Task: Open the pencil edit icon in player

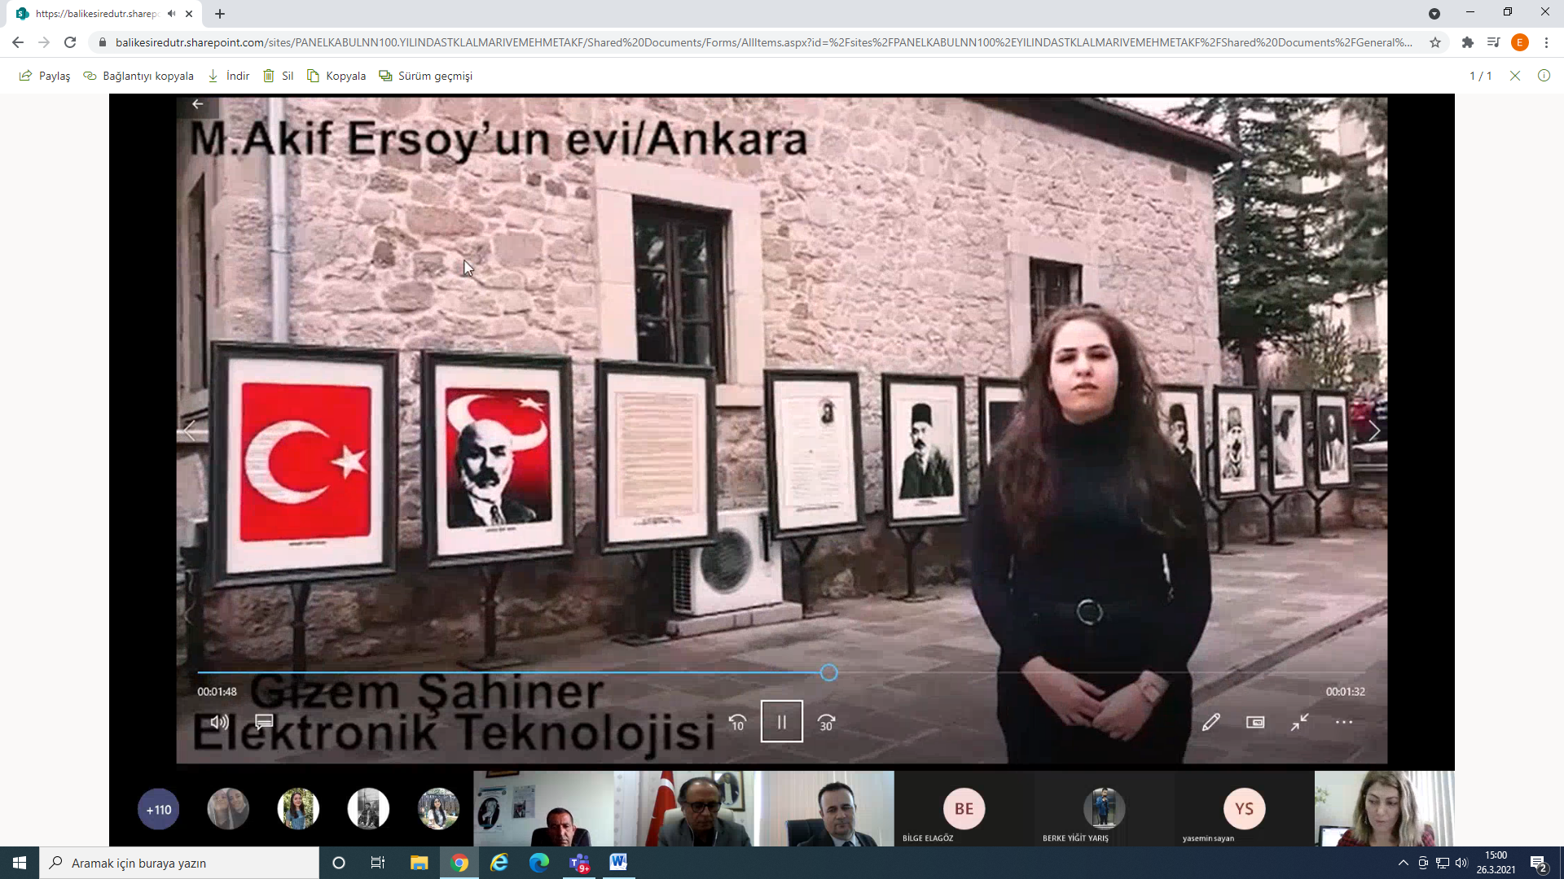Action: pos(1210,722)
